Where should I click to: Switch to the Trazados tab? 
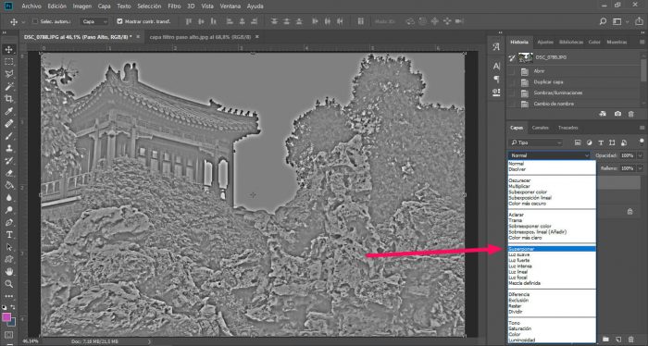(567, 128)
